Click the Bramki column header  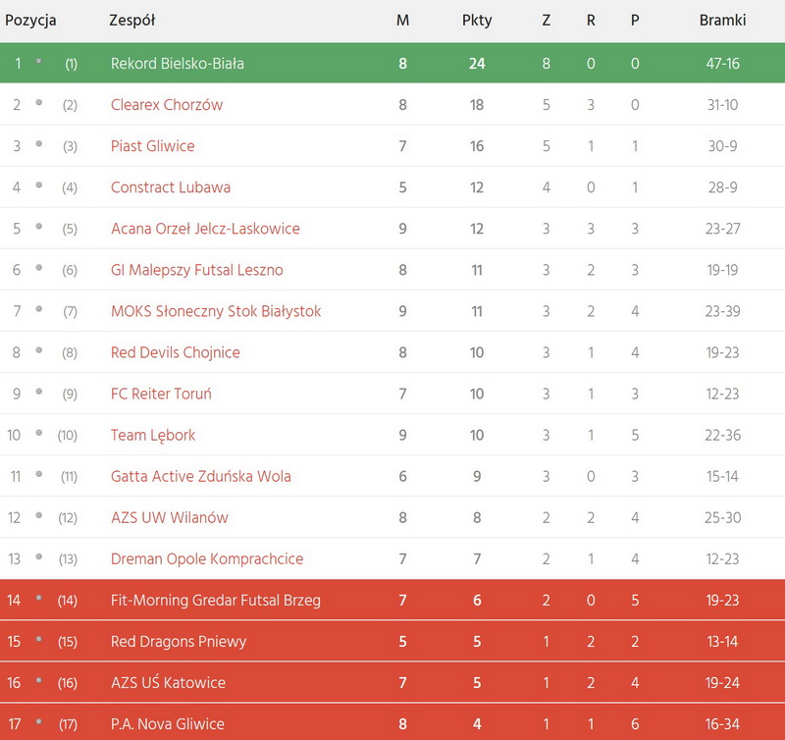pyautogui.click(x=722, y=20)
